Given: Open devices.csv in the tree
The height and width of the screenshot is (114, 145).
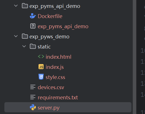Looking at the screenshot, I should [x=51, y=87].
